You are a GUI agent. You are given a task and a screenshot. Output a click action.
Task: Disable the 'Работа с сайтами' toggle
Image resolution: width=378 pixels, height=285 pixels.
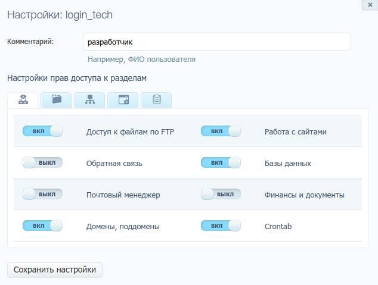[221, 131]
